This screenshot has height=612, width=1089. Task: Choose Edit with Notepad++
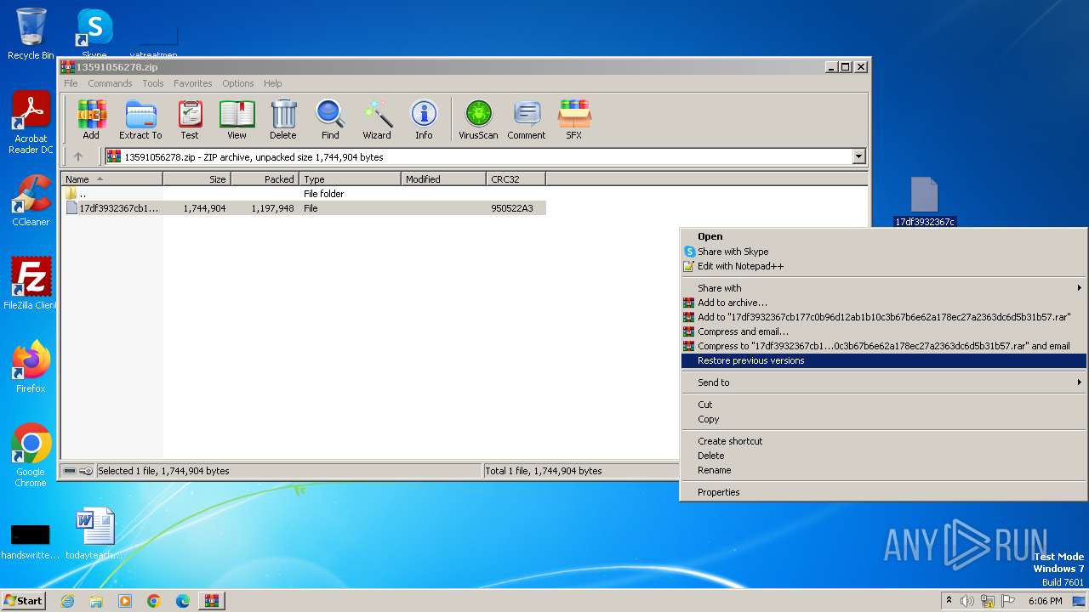884,266
